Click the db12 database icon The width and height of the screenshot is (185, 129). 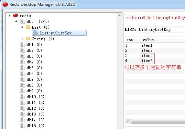22,108
